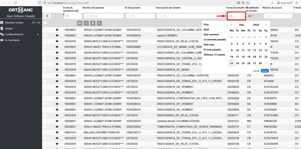The width and height of the screenshot is (301, 149).
Task: Click the circular target button beside filters
Action: tap(47, 16)
